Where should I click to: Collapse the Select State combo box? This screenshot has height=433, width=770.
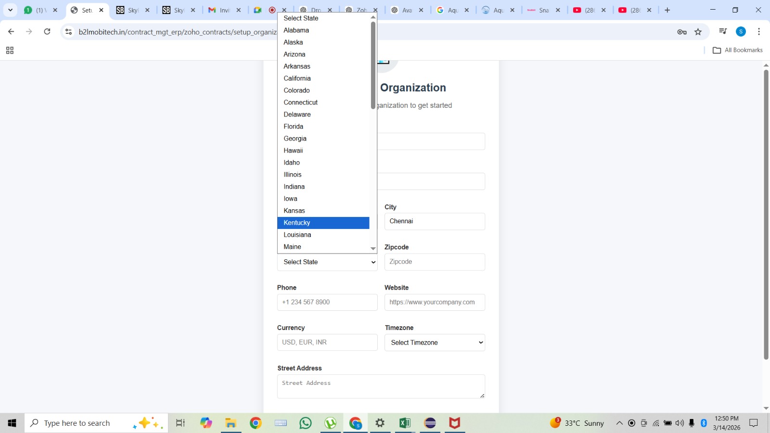tap(327, 262)
